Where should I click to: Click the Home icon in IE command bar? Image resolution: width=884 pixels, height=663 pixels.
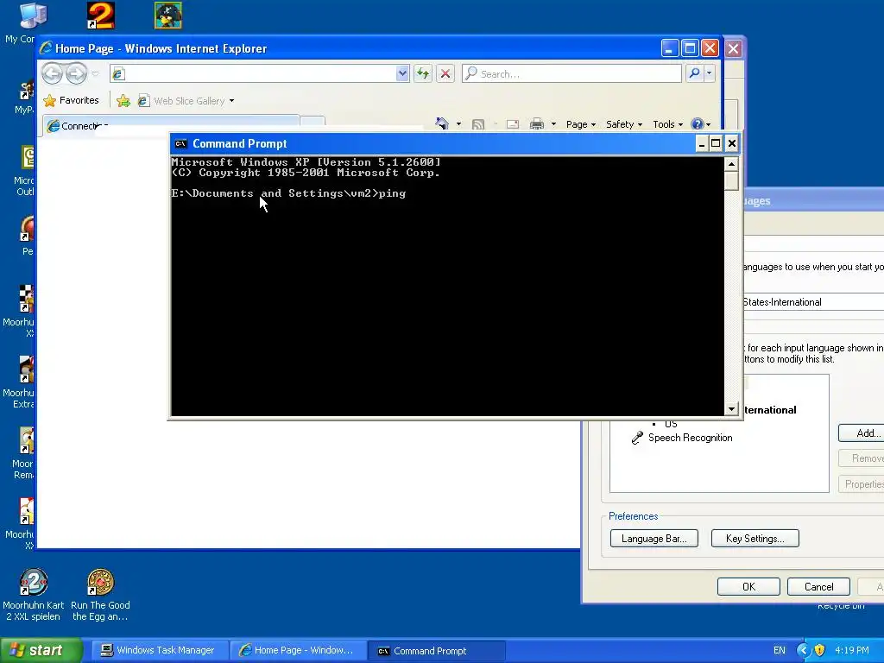coord(442,123)
